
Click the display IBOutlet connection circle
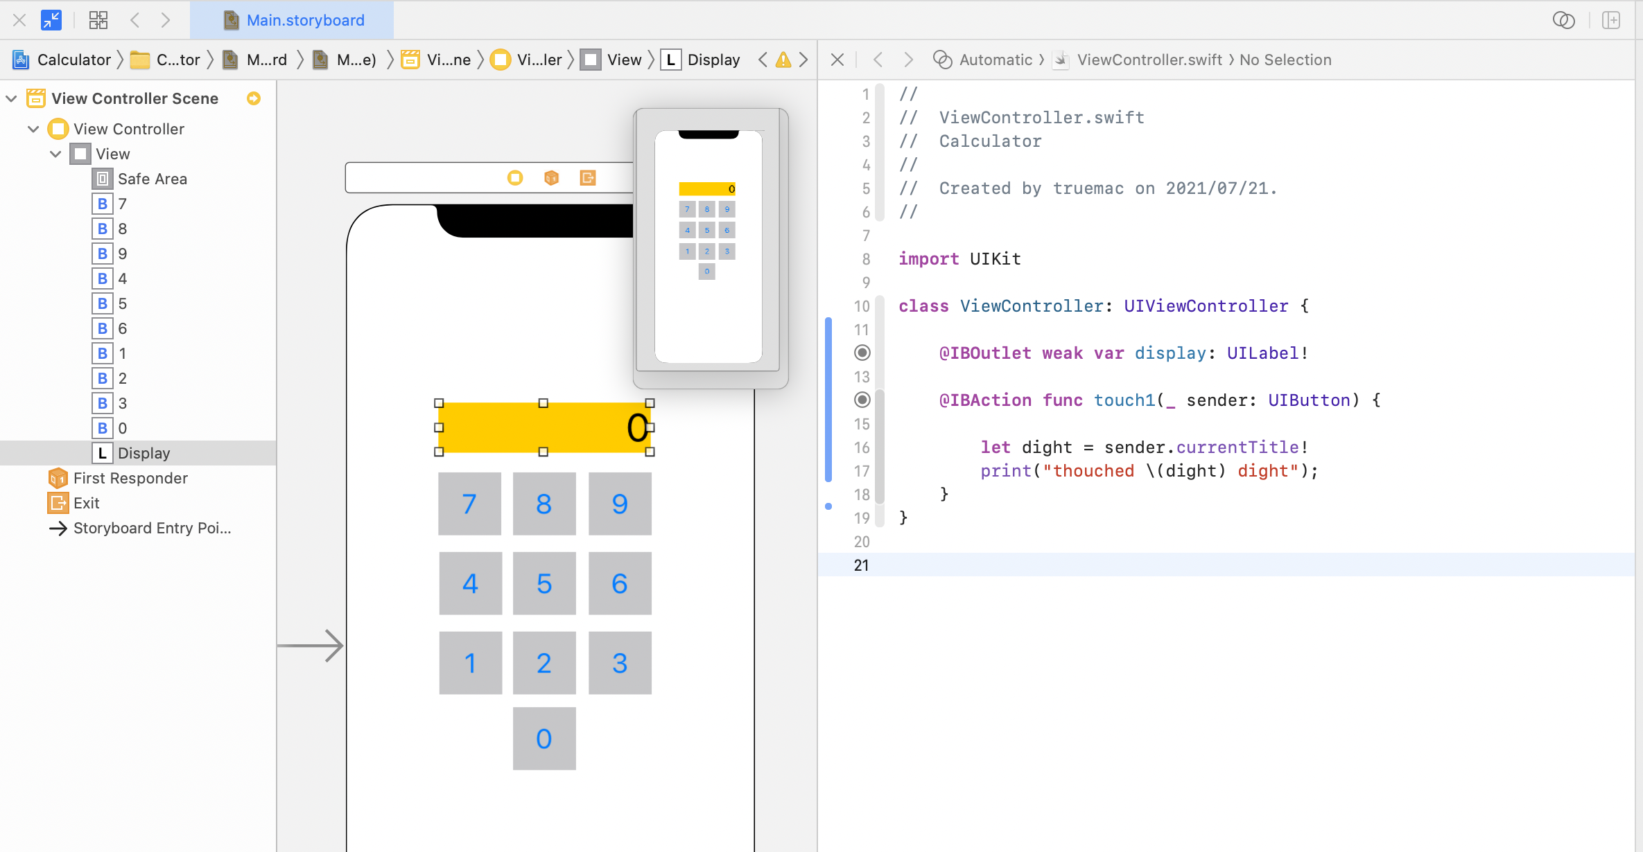click(x=862, y=353)
